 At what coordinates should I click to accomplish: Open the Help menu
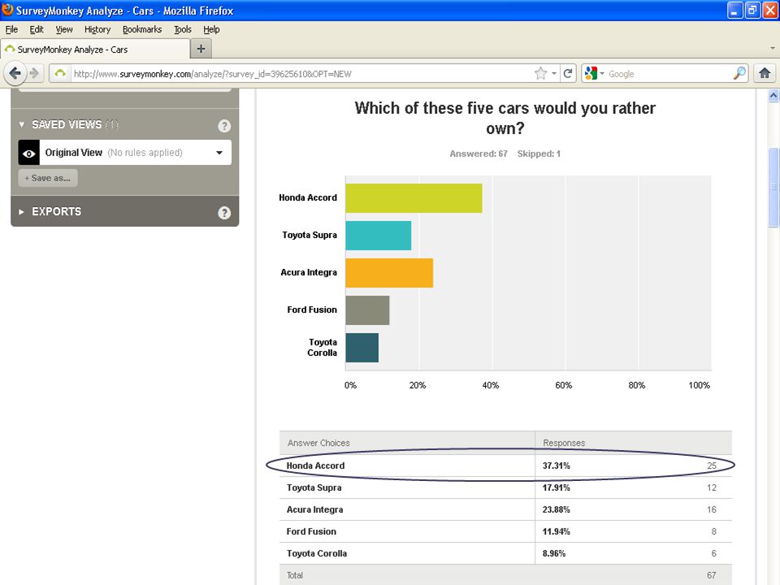pos(211,29)
